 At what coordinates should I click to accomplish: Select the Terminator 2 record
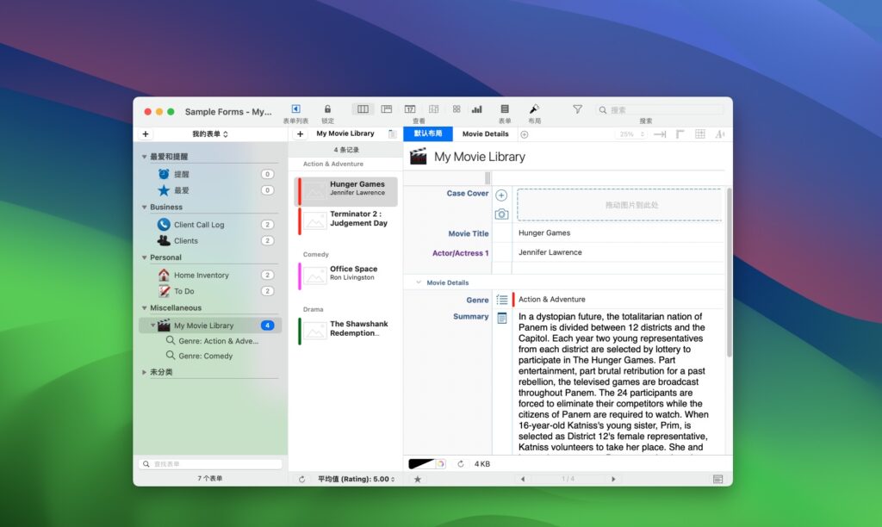click(x=353, y=218)
